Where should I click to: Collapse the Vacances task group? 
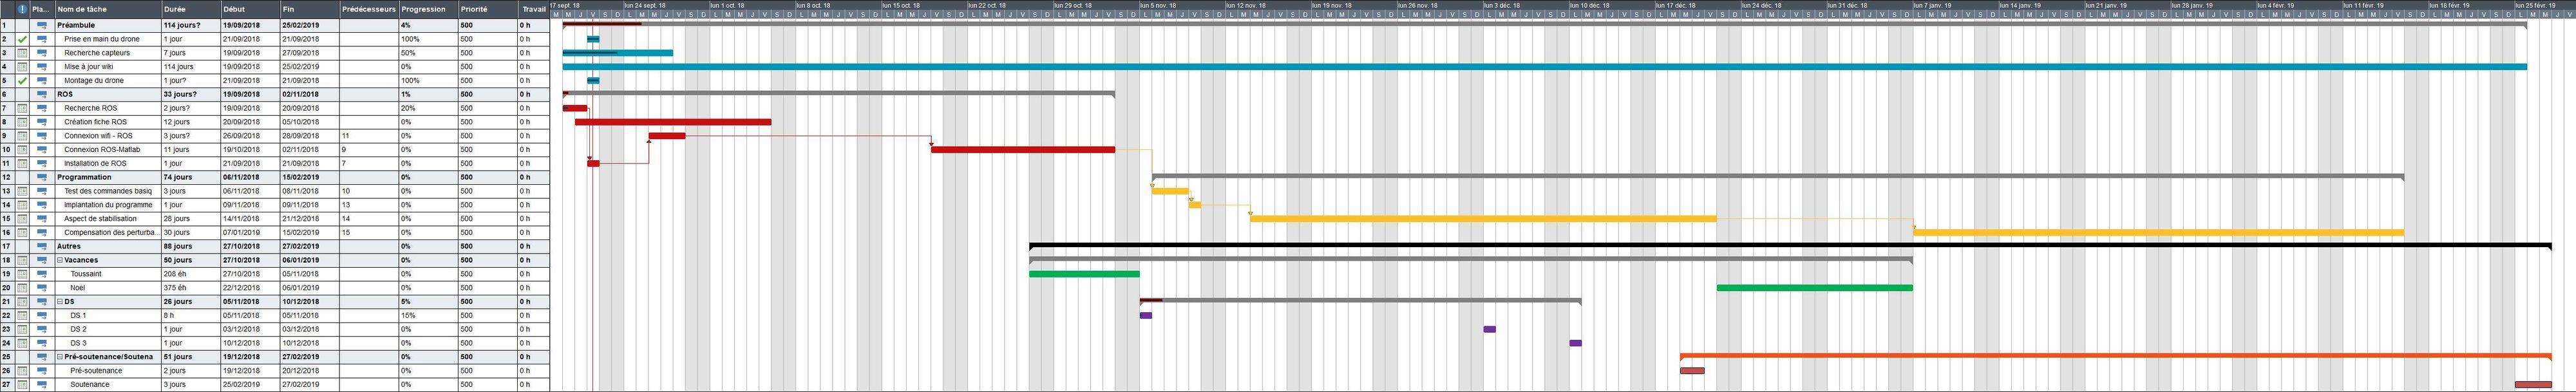point(60,260)
